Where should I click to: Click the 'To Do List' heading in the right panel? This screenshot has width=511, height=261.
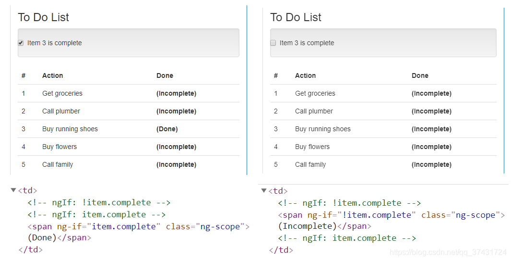tap(296, 17)
